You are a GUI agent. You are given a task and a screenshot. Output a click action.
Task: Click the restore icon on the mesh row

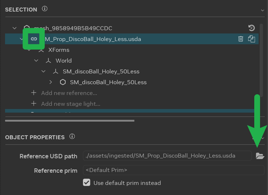(251, 28)
